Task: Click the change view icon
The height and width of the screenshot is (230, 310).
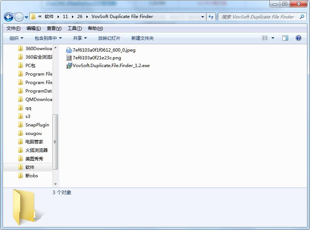Action: (x=265, y=38)
